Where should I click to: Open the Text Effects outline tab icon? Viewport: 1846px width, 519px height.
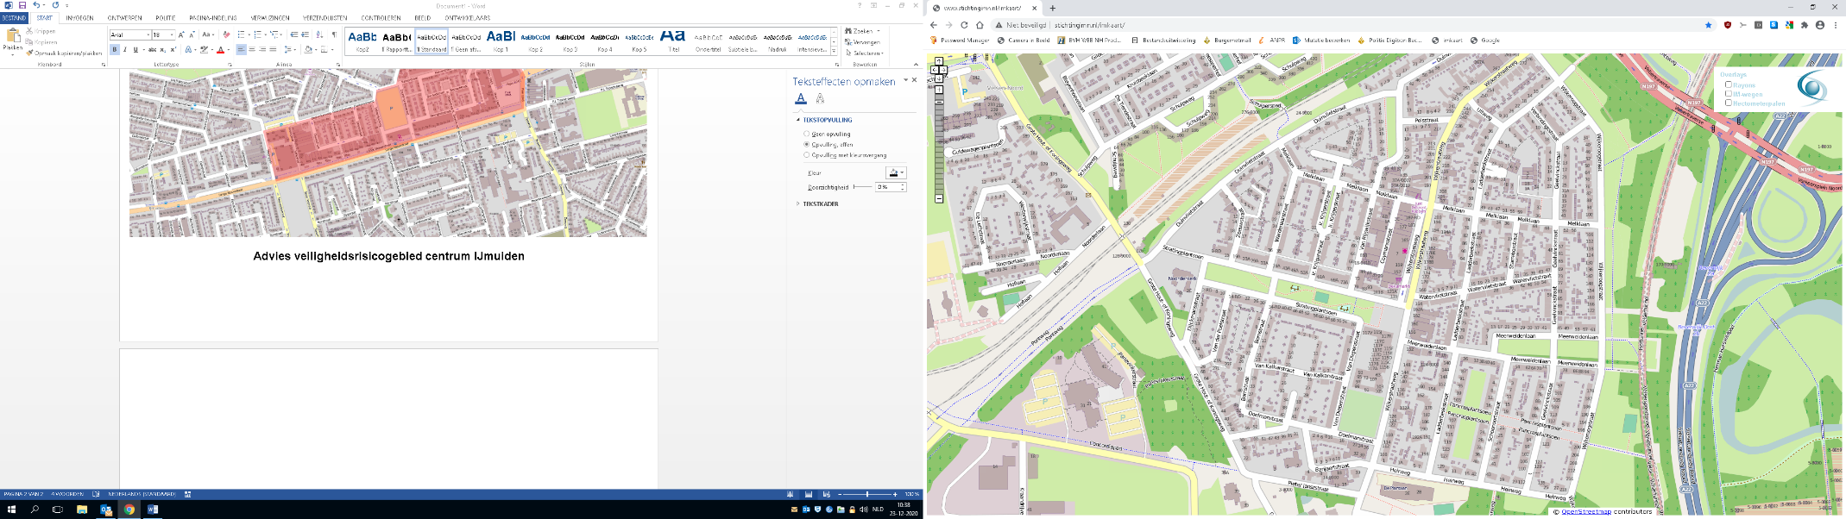point(820,99)
